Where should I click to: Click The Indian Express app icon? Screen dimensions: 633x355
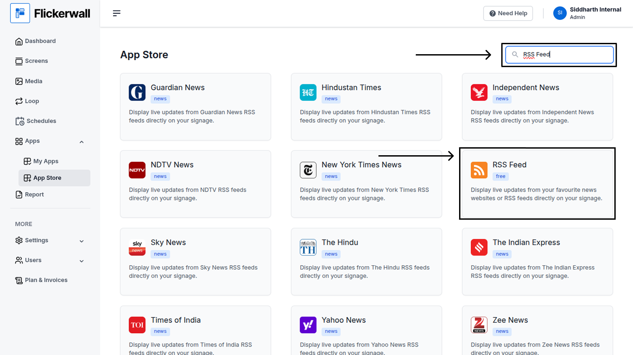click(x=479, y=247)
